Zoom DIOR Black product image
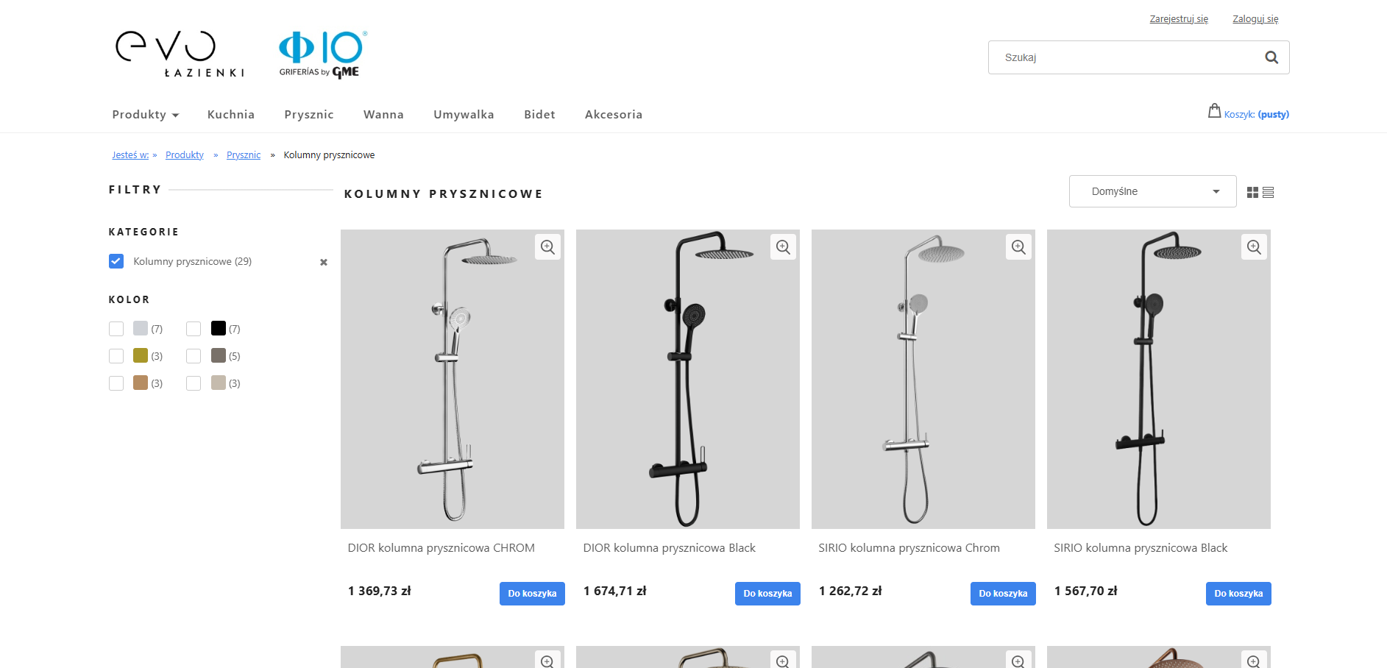The height and width of the screenshot is (668, 1387). pyautogui.click(x=783, y=247)
